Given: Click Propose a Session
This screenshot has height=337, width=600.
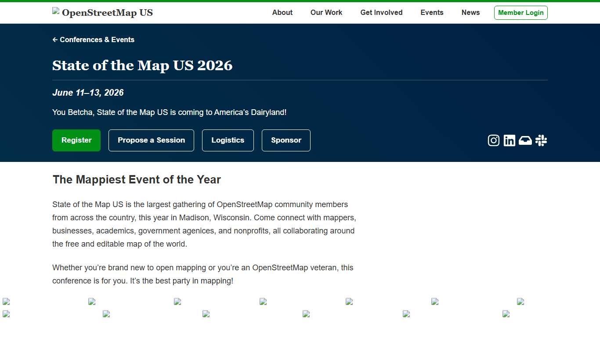Looking at the screenshot, I should [x=151, y=140].
